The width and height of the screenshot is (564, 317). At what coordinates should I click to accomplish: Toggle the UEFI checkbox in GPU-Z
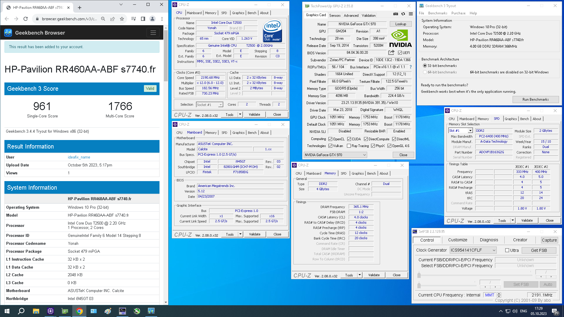pyautogui.click(x=400, y=53)
